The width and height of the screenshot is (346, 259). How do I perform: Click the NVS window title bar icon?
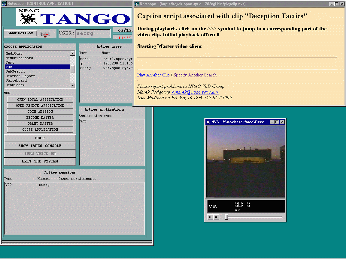[208, 122]
